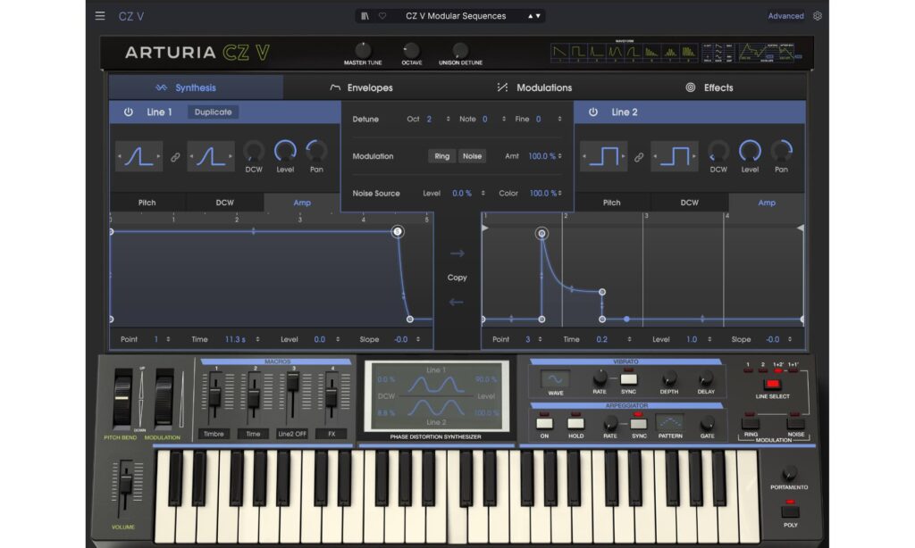Copy Line 1 to Line 2 with right arrow
The width and height of the screenshot is (915, 548).
(x=457, y=253)
